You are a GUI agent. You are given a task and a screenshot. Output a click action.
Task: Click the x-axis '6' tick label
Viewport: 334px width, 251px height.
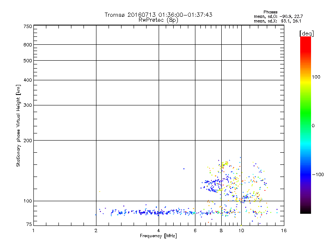[x=195, y=231]
